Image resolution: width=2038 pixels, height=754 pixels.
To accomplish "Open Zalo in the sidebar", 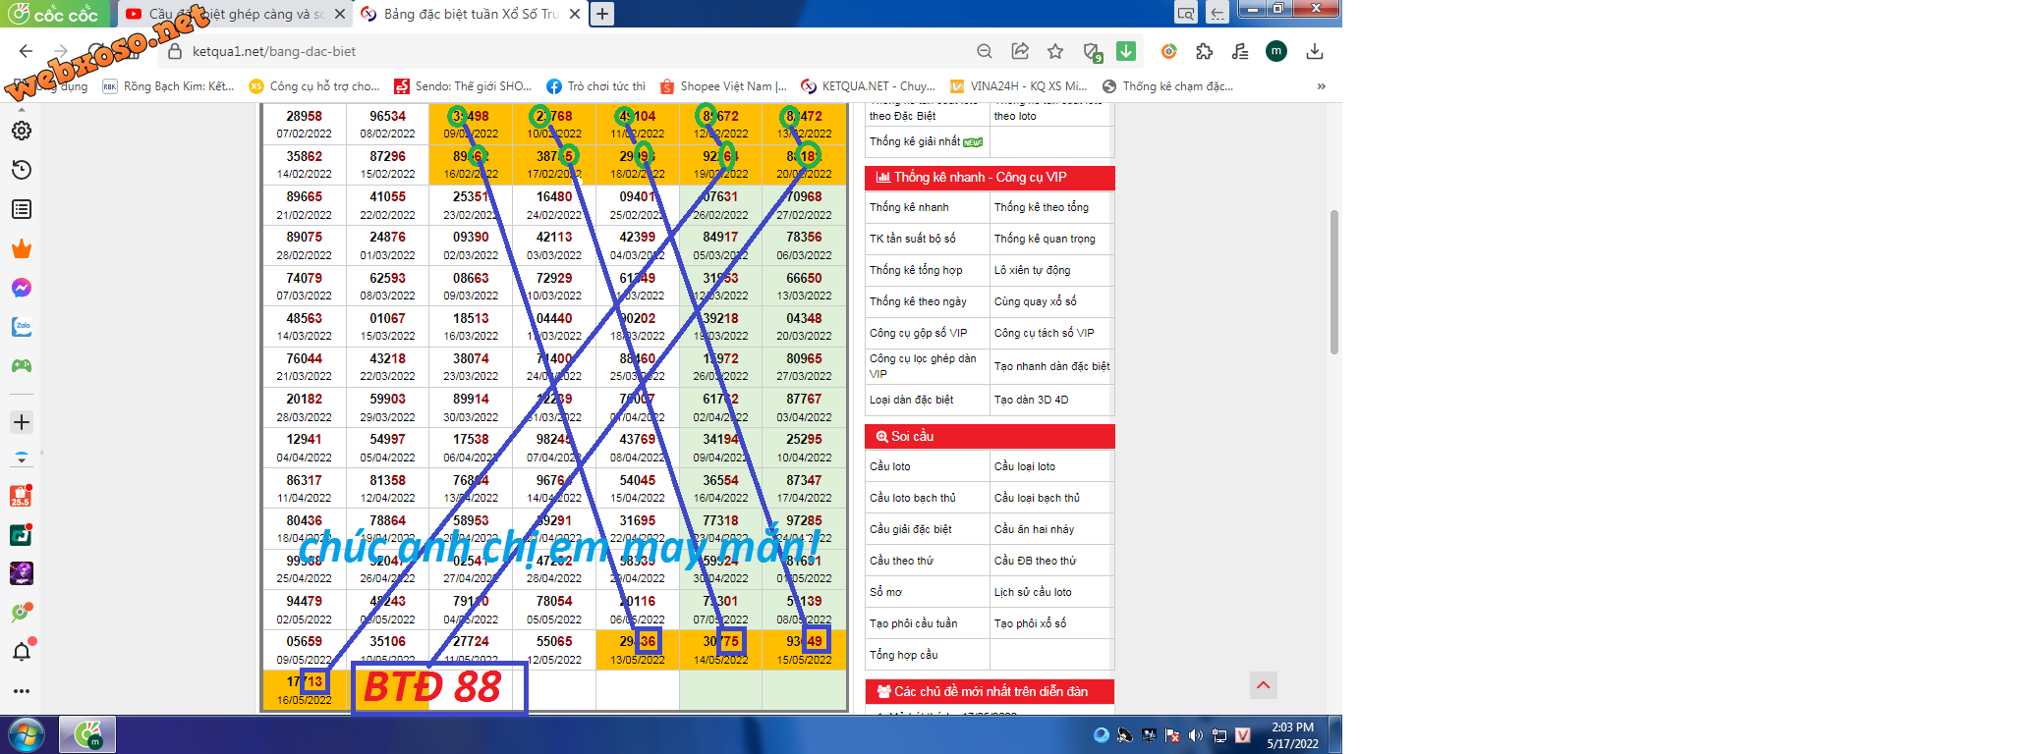I will (21, 327).
